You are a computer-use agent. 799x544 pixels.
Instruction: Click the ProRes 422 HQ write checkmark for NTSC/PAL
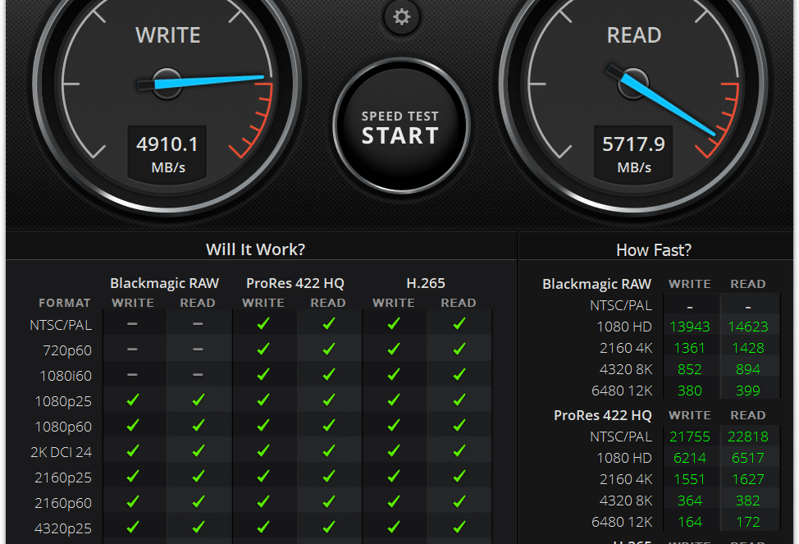(263, 324)
